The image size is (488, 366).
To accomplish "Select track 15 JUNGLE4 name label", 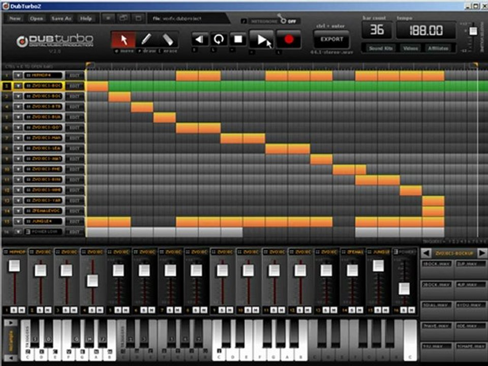I will pyautogui.click(x=44, y=221).
